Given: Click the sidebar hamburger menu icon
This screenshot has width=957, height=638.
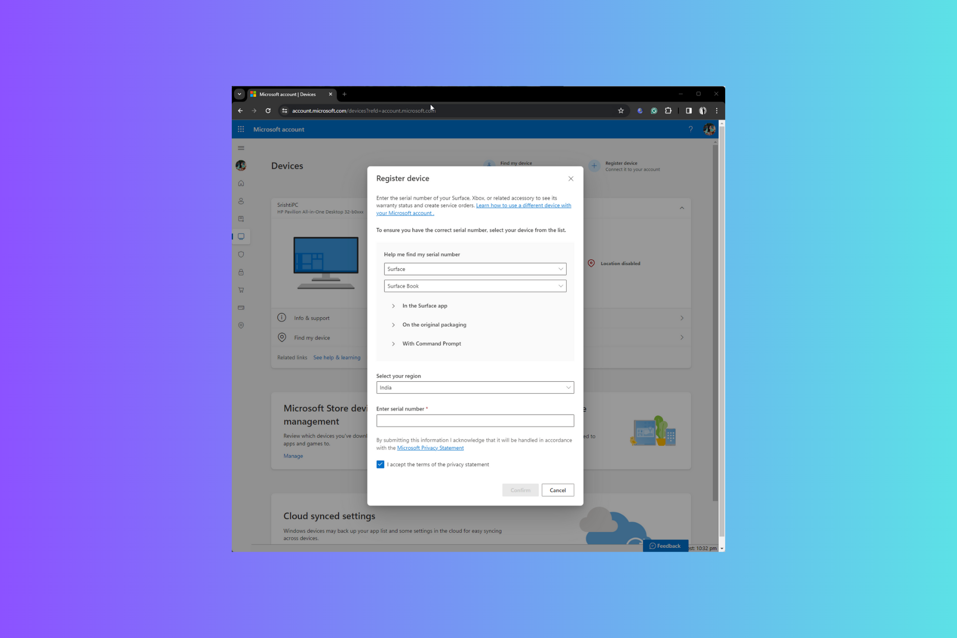Looking at the screenshot, I should point(241,148).
